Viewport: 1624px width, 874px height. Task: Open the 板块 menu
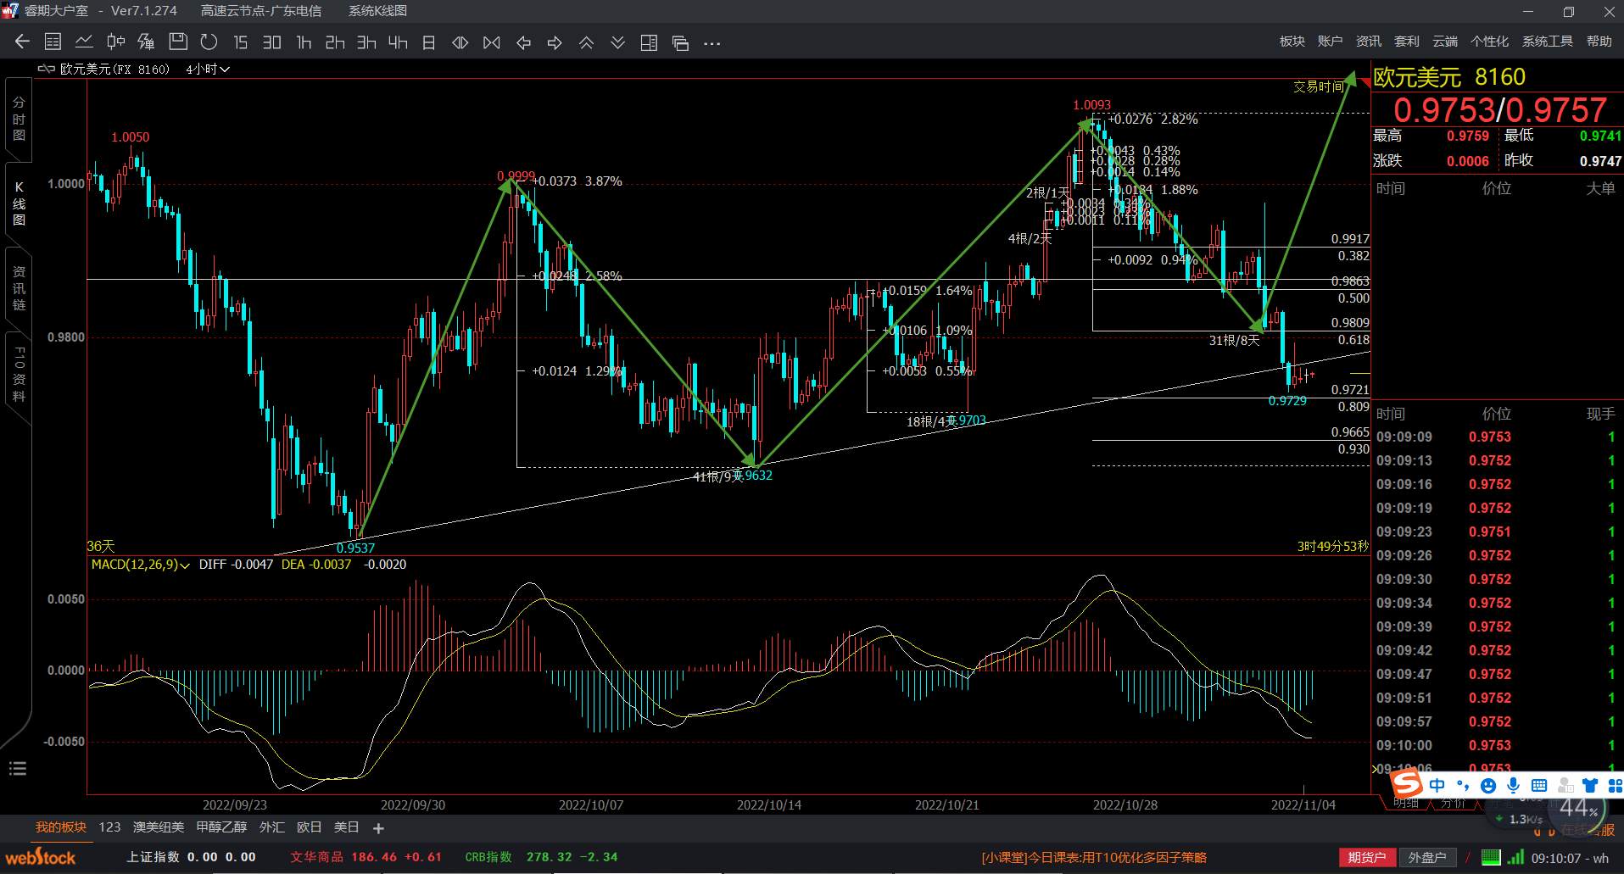coord(1292,42)
